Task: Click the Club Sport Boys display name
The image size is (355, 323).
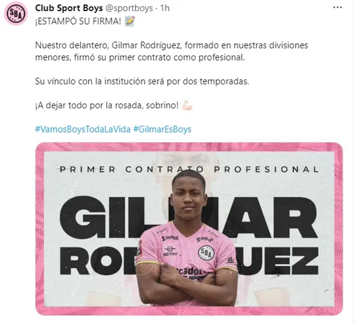Action: point(69,8)
